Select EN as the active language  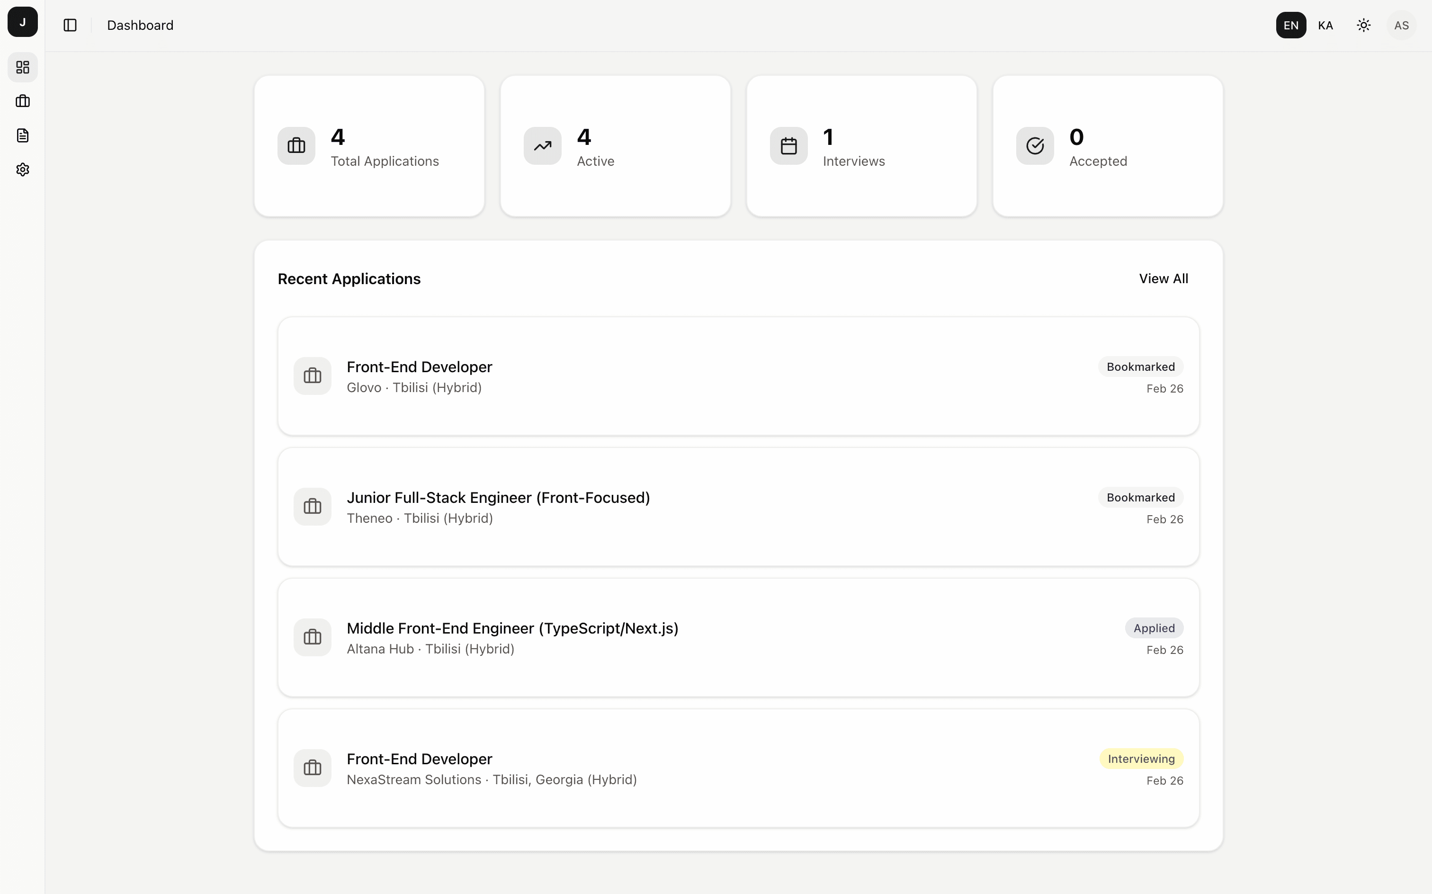(1291, 25)
